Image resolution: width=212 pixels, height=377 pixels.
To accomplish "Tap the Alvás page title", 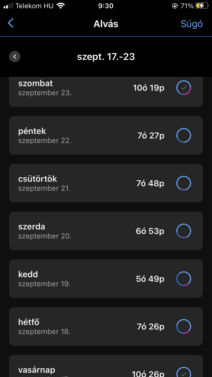I will coord(106,24).
